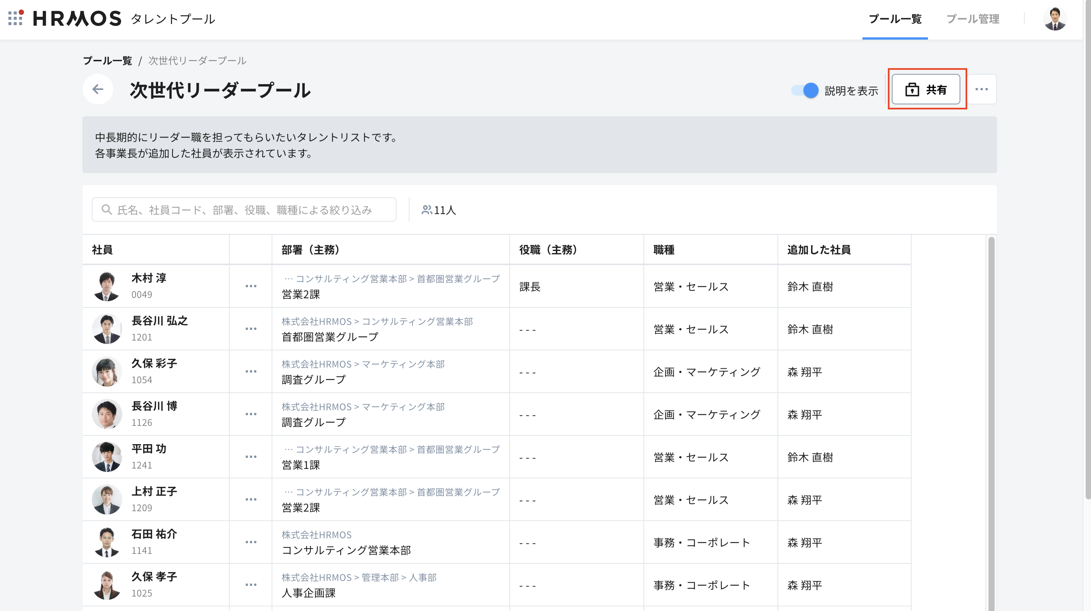Click the profile photo of 上村 正子
Image resolution: width=1091 pixels, height=611 pixels.
tap(107, 500)
